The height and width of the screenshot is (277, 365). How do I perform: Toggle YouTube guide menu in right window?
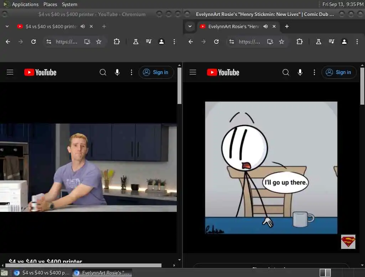point(193,72)
